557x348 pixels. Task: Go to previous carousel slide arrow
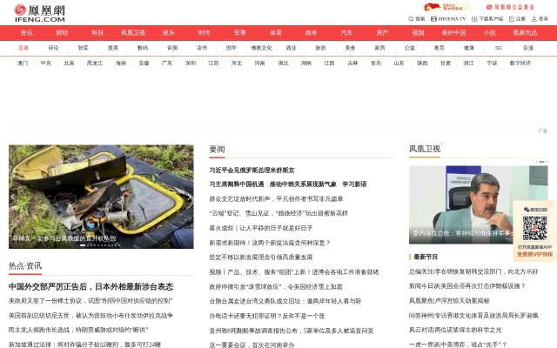(14, 197)
